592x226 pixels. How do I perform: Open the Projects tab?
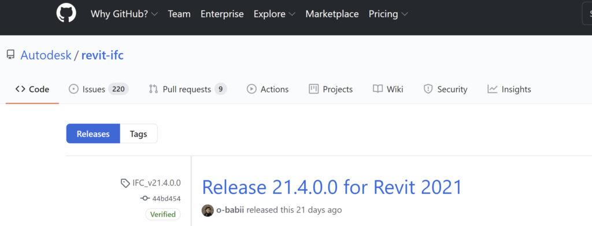click(330, 90)
